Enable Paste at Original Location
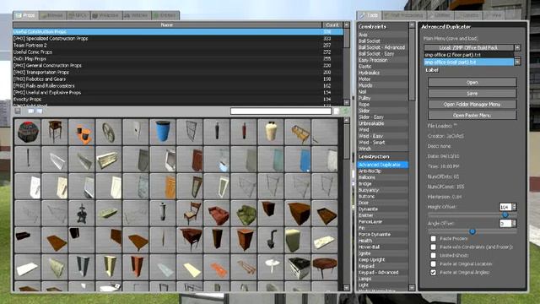The height and width of the screenshot is (304, 540). (433, 263)
